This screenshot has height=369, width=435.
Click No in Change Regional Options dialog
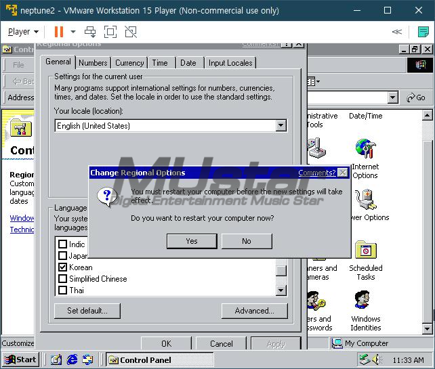click(x=247, y=241)
